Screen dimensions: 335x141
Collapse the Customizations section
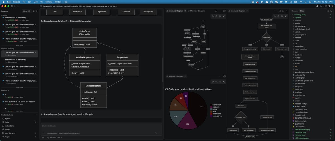[x=35, y=115]
